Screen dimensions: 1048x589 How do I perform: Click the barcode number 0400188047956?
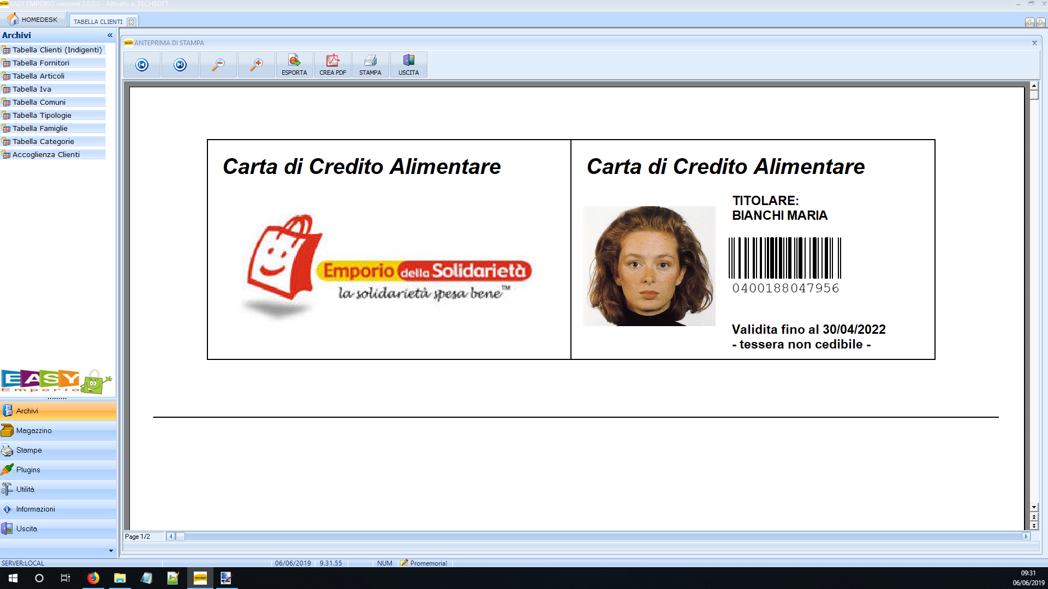click(785, 288)
